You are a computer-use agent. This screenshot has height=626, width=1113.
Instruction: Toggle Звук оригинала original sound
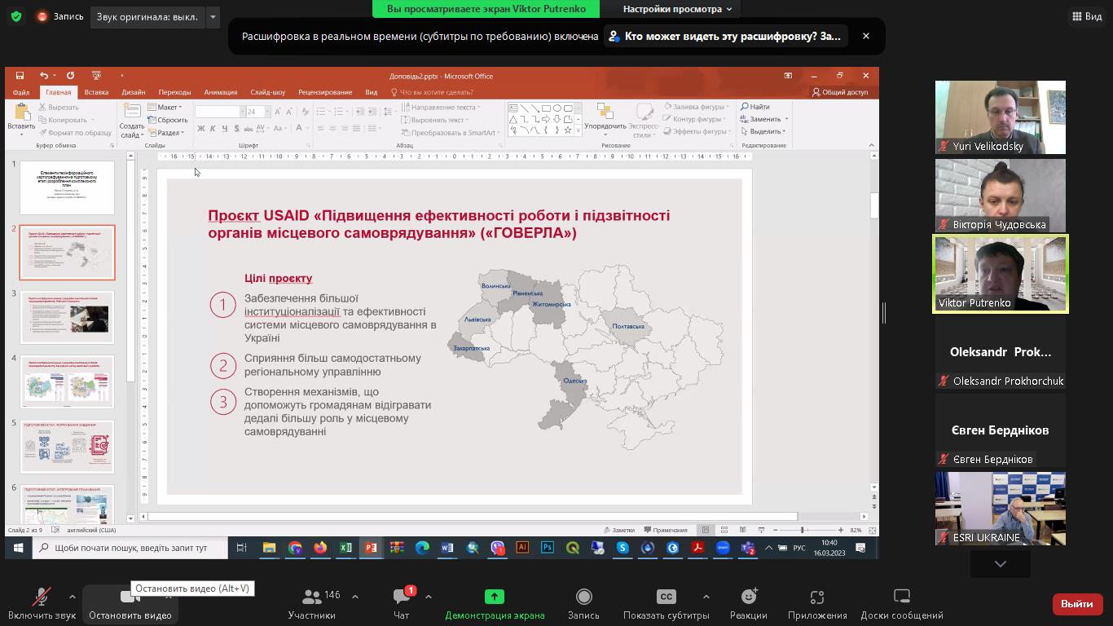(x=147, y=16)
